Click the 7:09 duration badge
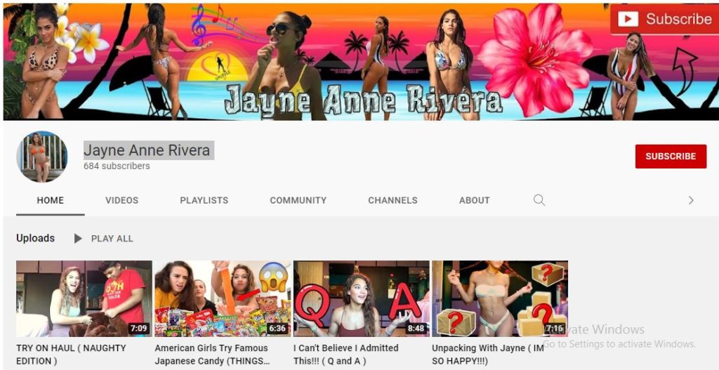The image size is (719, 370). [138, 329]
